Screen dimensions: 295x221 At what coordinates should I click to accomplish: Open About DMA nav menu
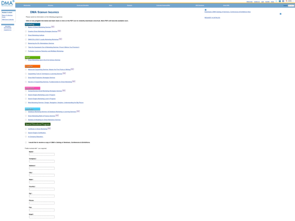click(226, 5)
